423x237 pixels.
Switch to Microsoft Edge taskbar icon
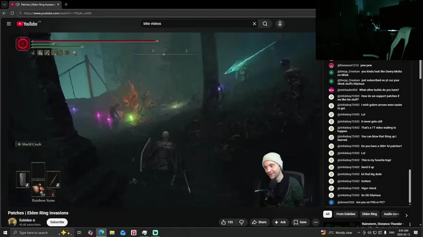[x=101, y=233]
